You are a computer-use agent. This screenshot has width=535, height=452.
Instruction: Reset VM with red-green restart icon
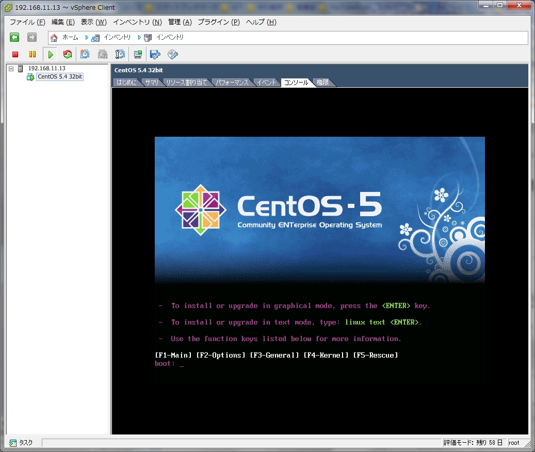68,54
